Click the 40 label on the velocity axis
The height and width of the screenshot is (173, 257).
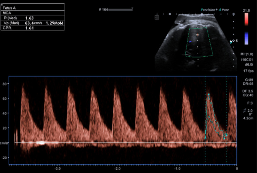point(4,113)
